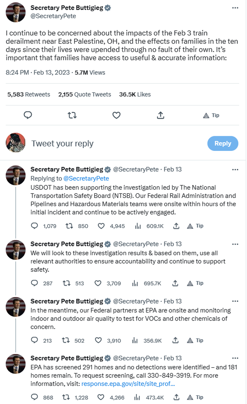View the 2,155 Quote Tweets
Image resolution: width=247 pixels, height=404 pixels.
point(85,94)
